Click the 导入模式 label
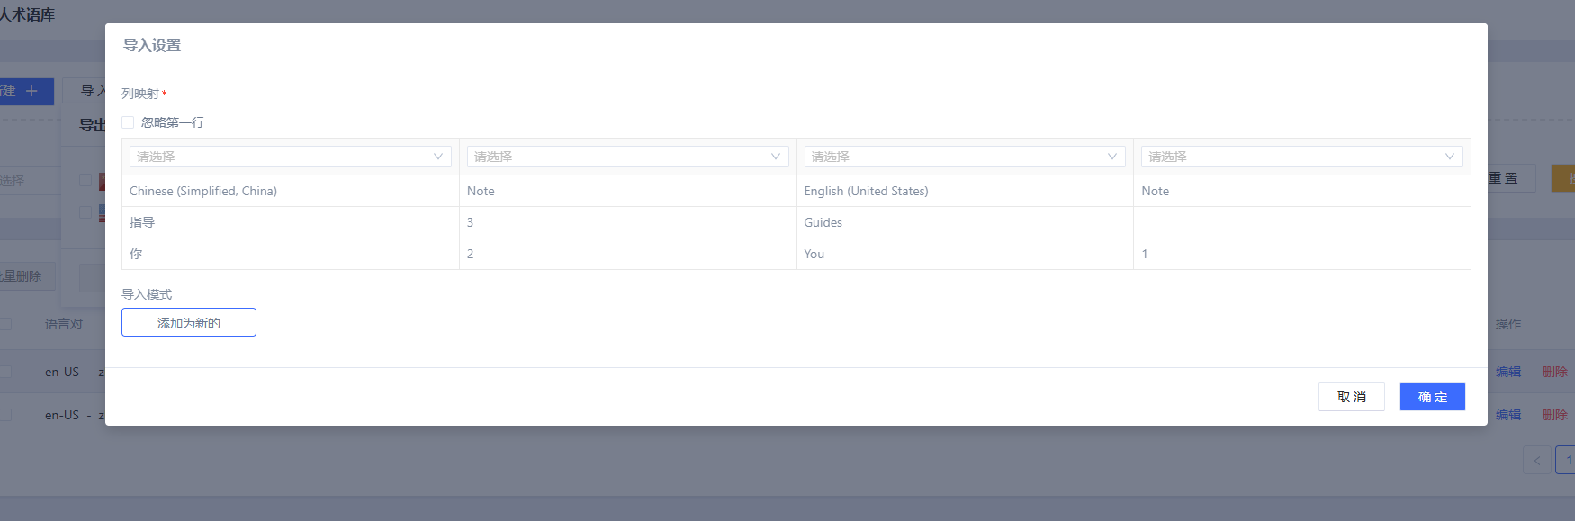 coord(147,294)
